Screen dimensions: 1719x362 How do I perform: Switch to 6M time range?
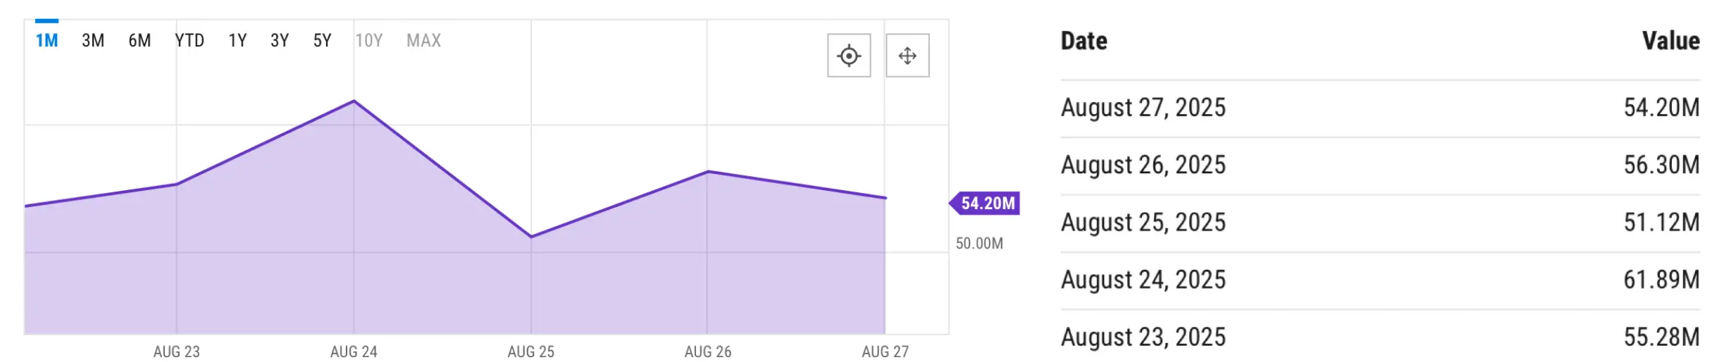(x=139, y=40)
